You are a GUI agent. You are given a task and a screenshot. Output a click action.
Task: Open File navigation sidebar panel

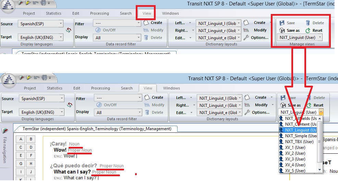coord(5,146)
